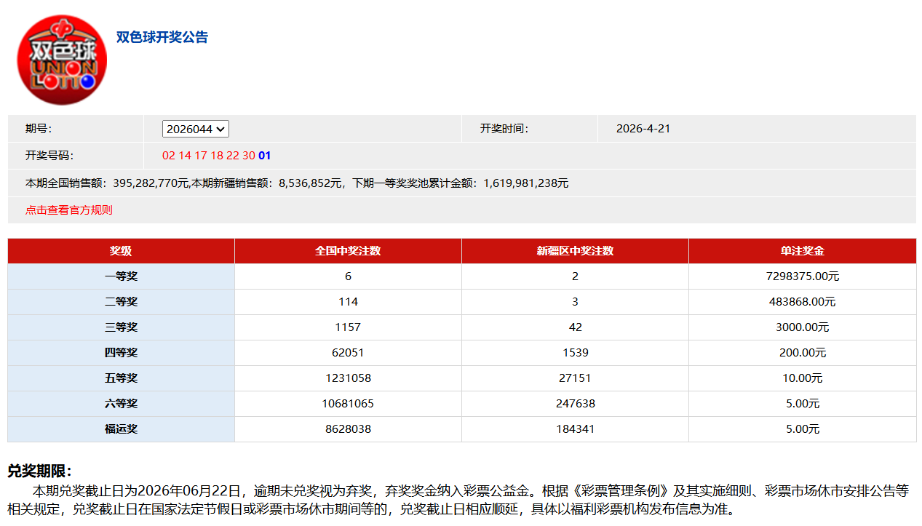This screenshot has width=922, height=526.
Task: Click the 六等奖 national count 10681065
Action: tap(348, 404)
